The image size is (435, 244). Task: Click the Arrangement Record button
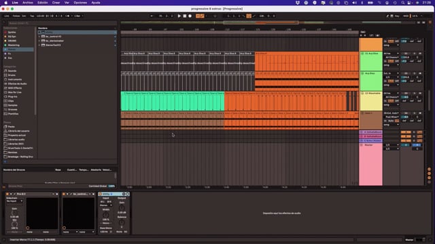coord(190,16)
